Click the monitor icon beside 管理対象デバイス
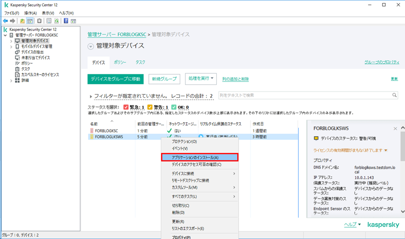The height and width of the screenshot is (239, 405). tap(17, 41)
